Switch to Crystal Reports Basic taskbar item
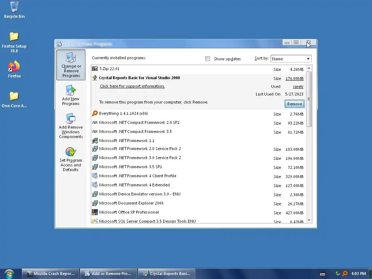 click(x=167, y=274)
